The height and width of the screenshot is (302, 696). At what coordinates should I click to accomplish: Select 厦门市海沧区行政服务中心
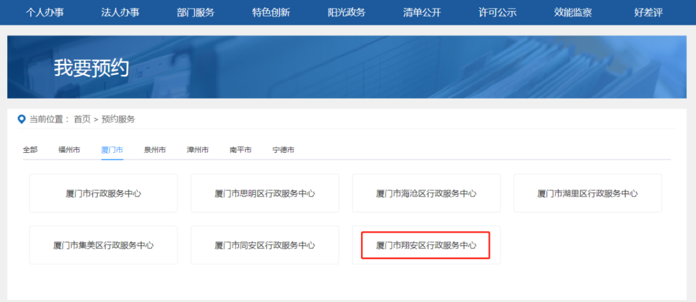click(426, 193)
